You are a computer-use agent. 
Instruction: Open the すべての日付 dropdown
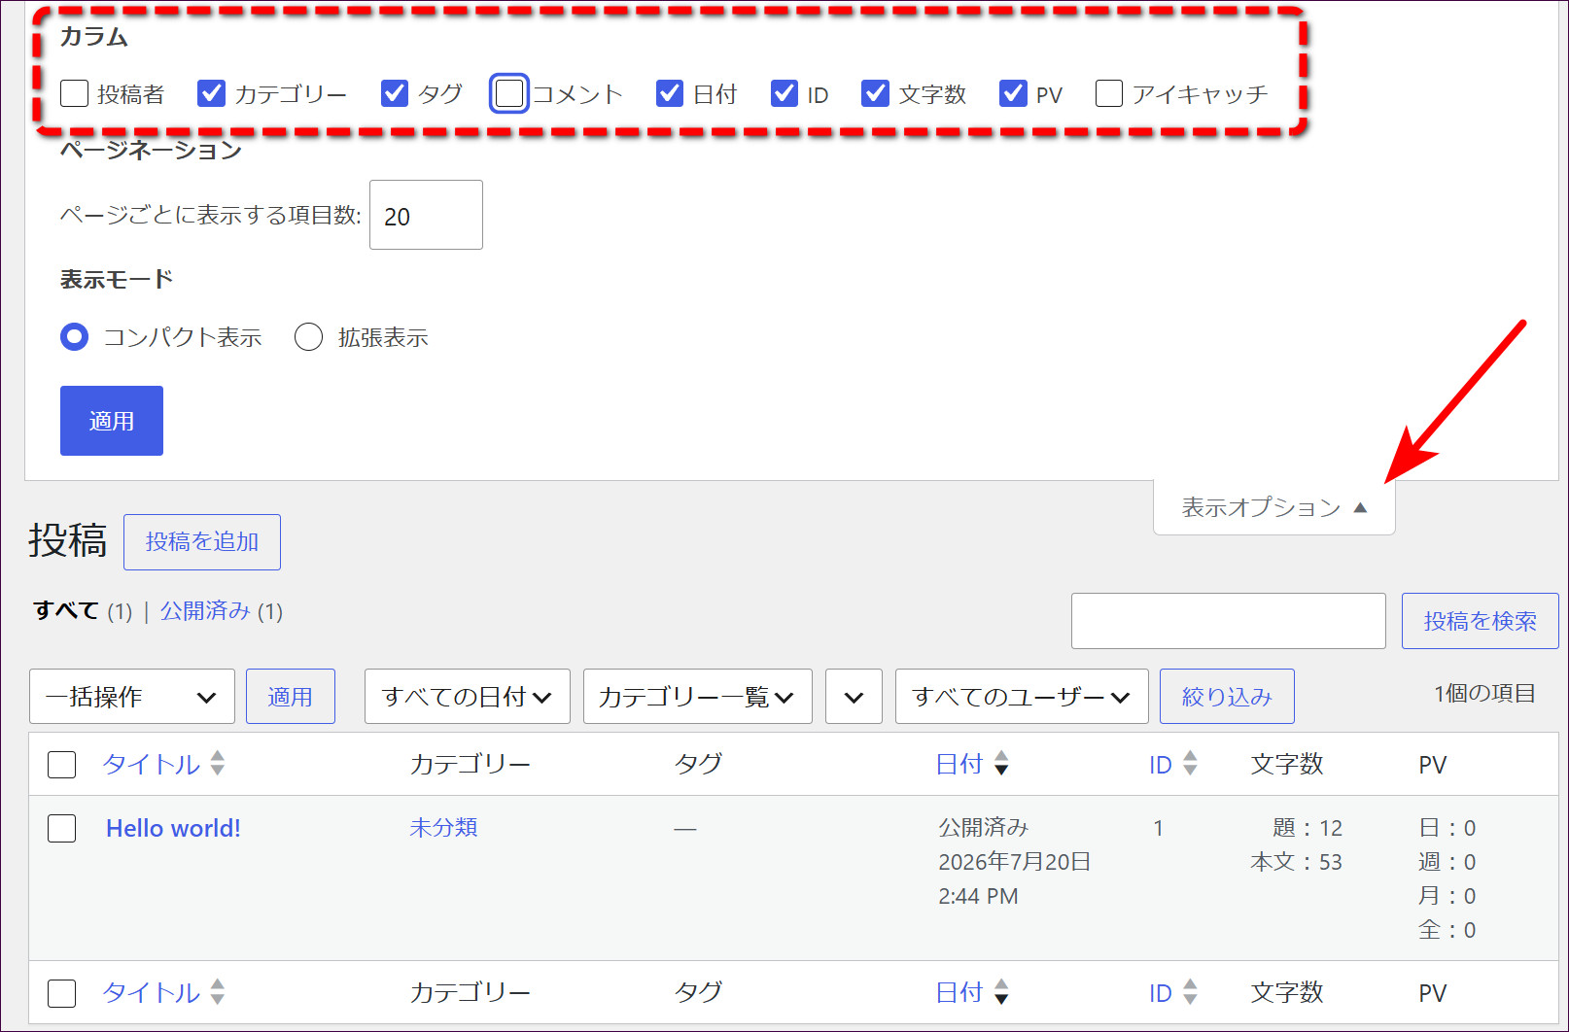click(468, 697)
